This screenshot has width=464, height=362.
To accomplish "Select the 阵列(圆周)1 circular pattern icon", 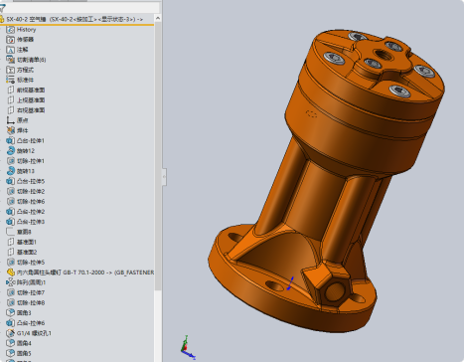I will [11, 282].
